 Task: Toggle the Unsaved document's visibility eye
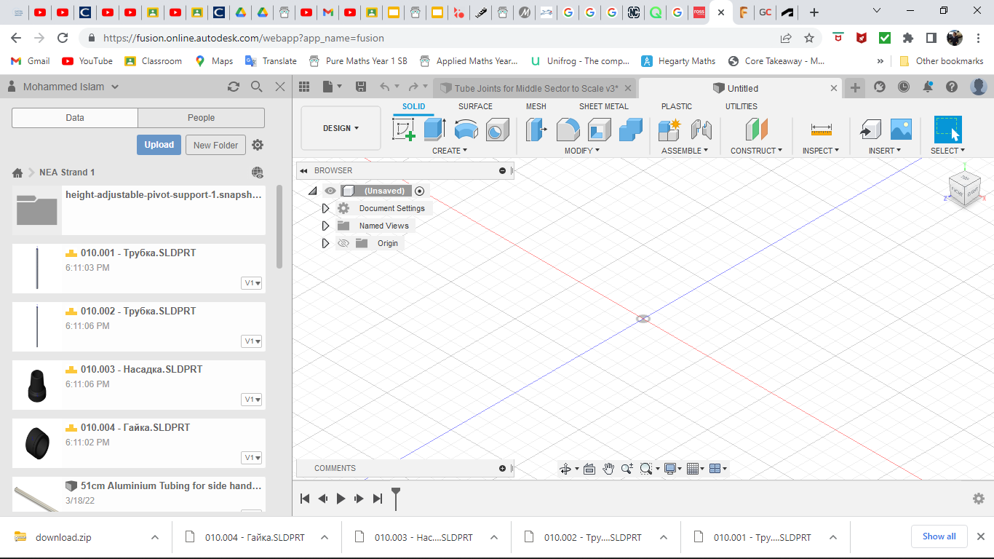point(330,190)
